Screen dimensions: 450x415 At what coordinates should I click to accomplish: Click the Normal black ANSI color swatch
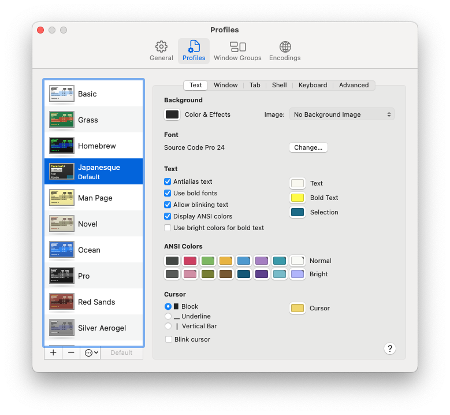[172, 261]
